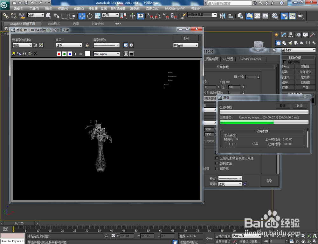Open the 视图 reference coordinate dropdown
Viewport: 318px width, 244px height.
[110, 15]
